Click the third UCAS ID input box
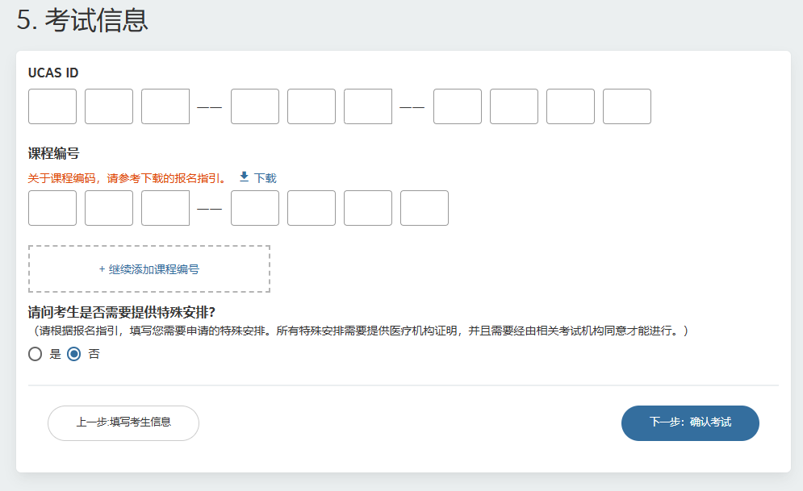 165,106
